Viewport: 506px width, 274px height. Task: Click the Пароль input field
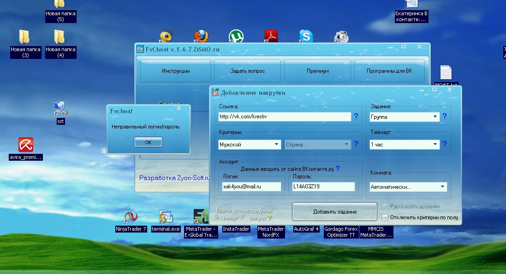point(323,187)
